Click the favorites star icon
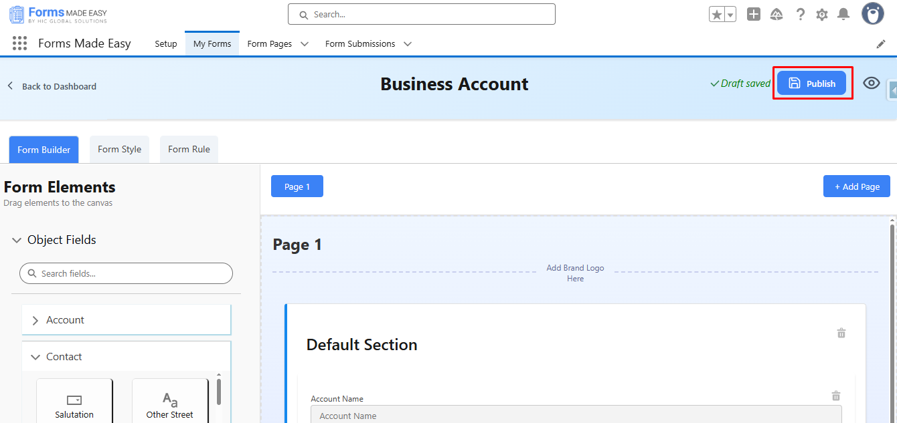The image size is (897, 423). [x=717, y=15]
